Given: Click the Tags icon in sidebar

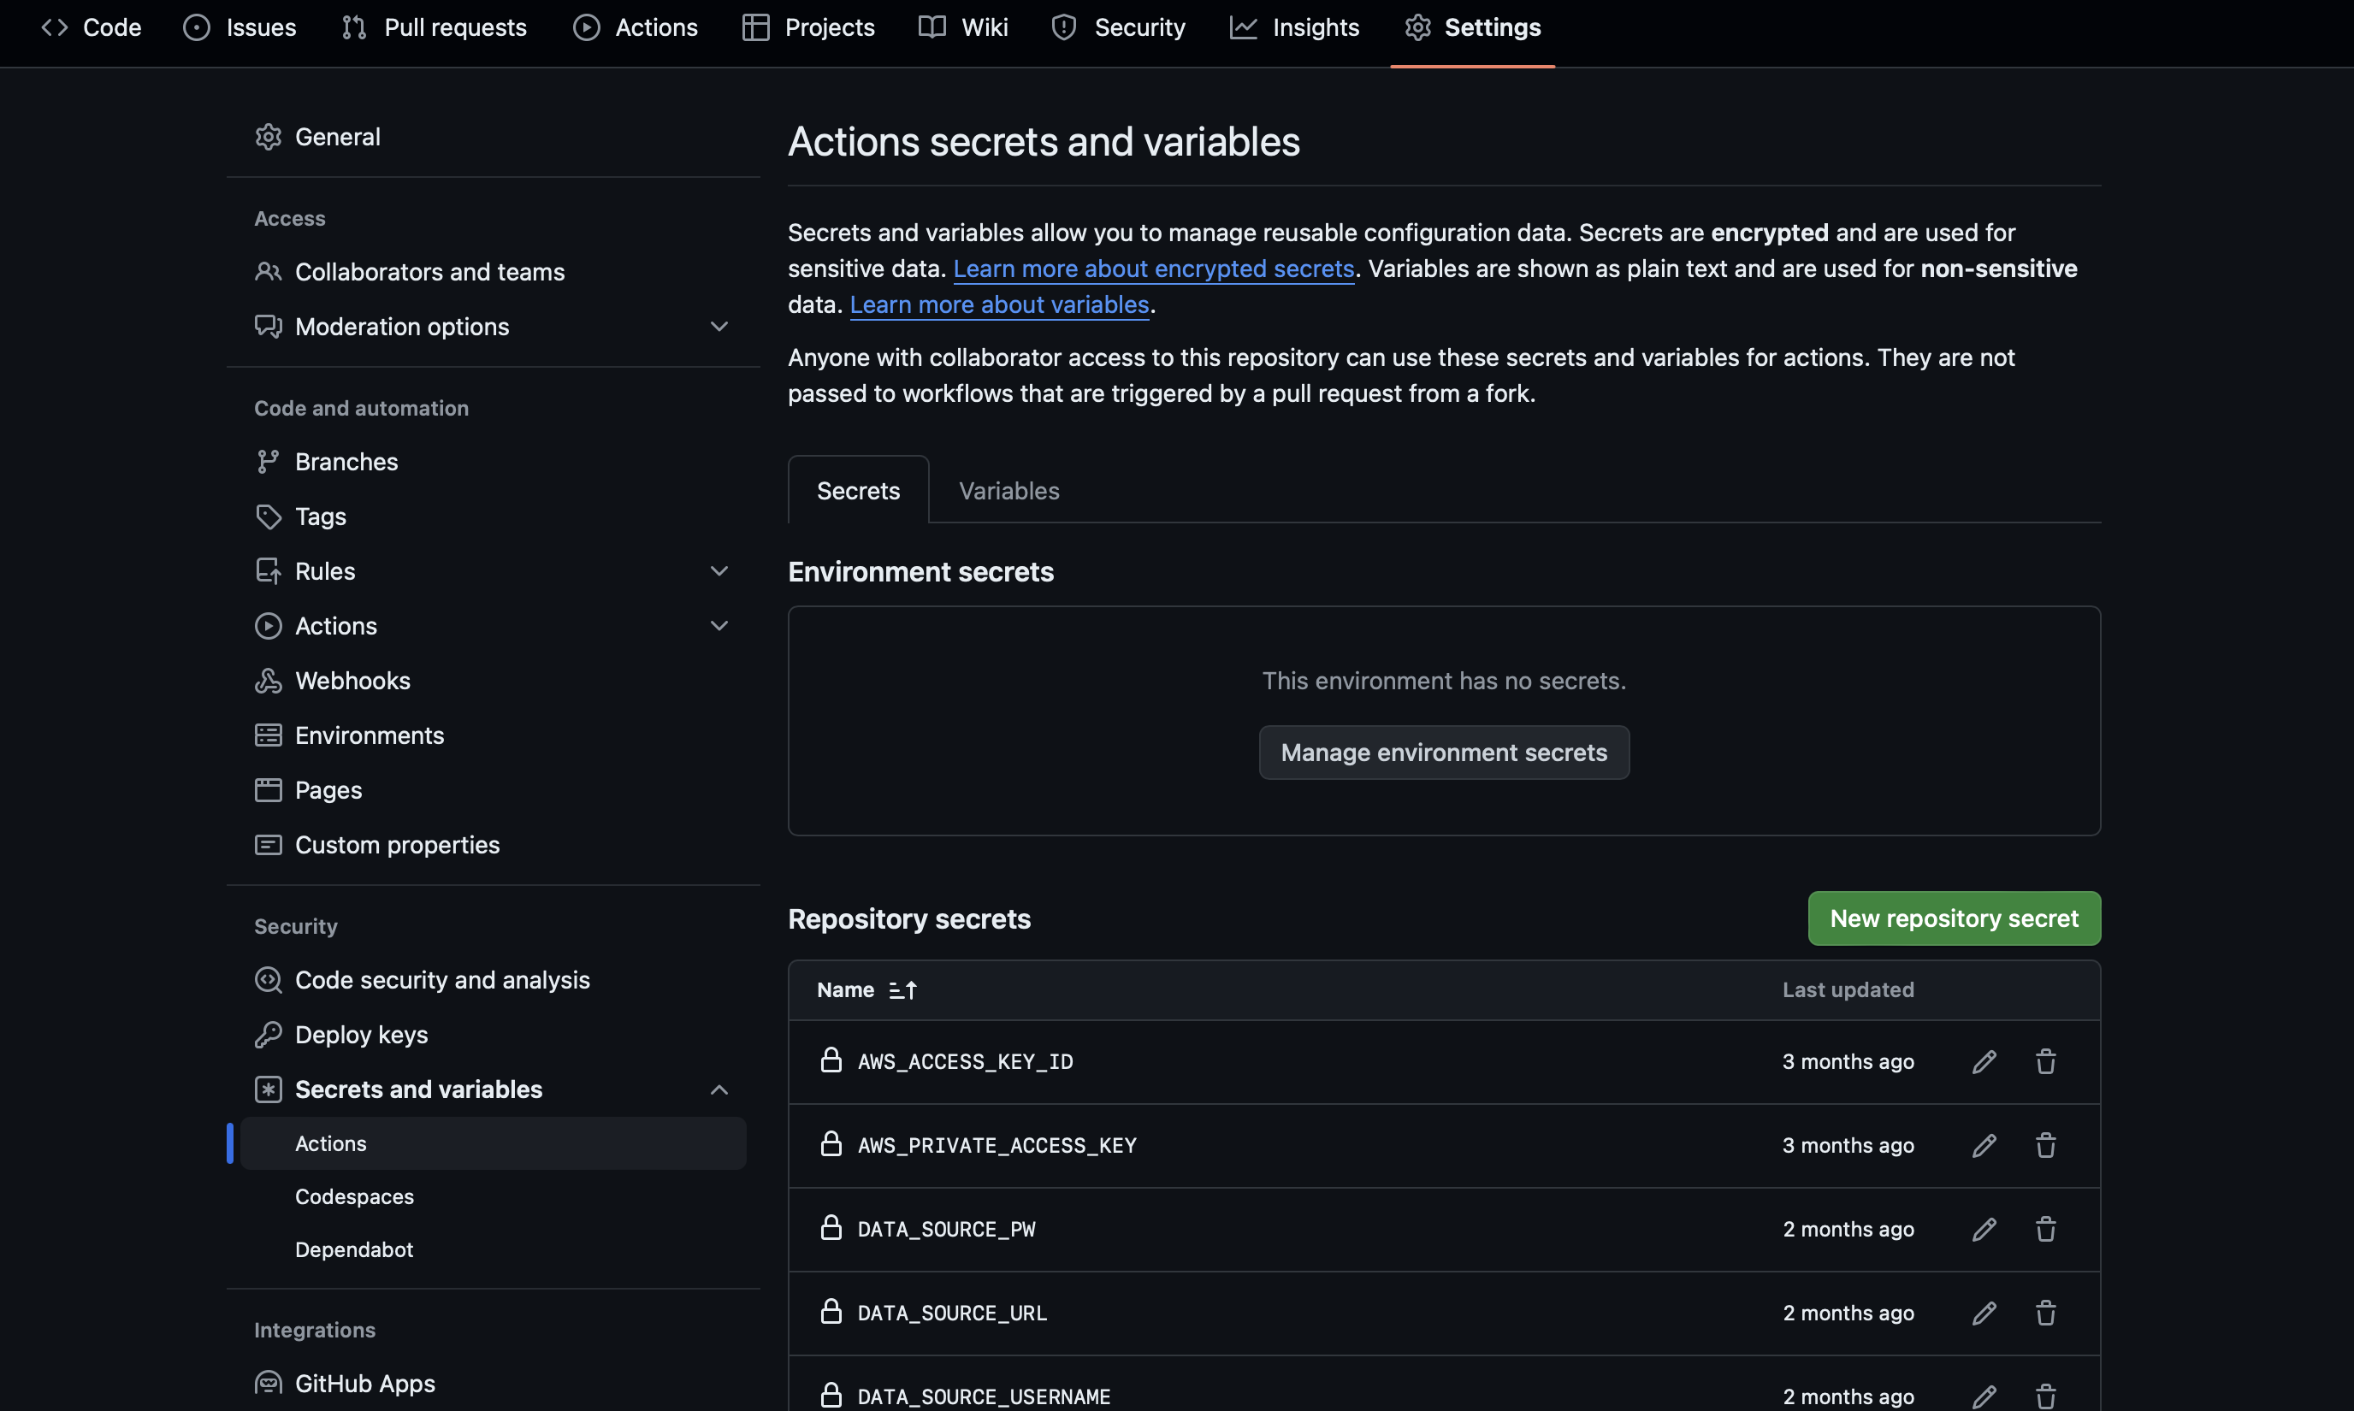Looking at the screenshot, I should (x=269, y=517).
